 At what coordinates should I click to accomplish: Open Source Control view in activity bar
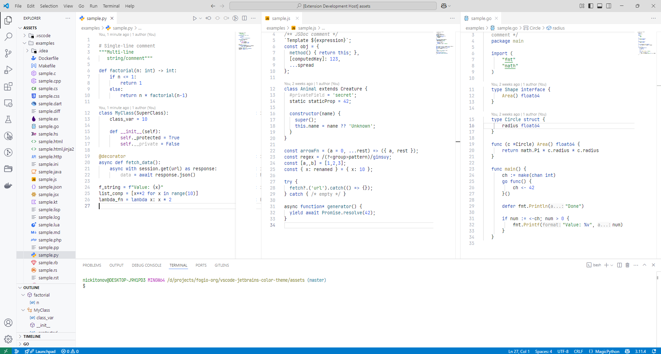[x=8, y=53]
